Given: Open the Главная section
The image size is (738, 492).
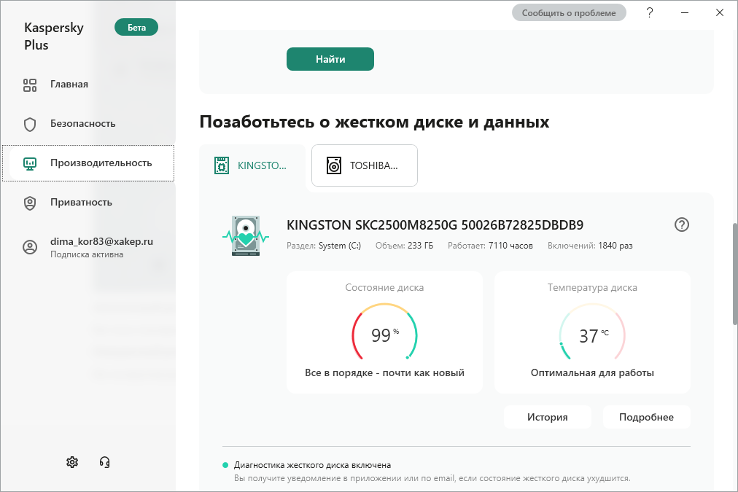Looking at the screenshot, I should (x=88, y=85).
